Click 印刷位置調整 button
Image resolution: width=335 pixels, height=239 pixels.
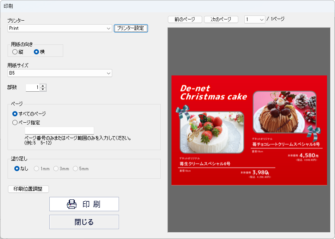click(x=28, y=189)
